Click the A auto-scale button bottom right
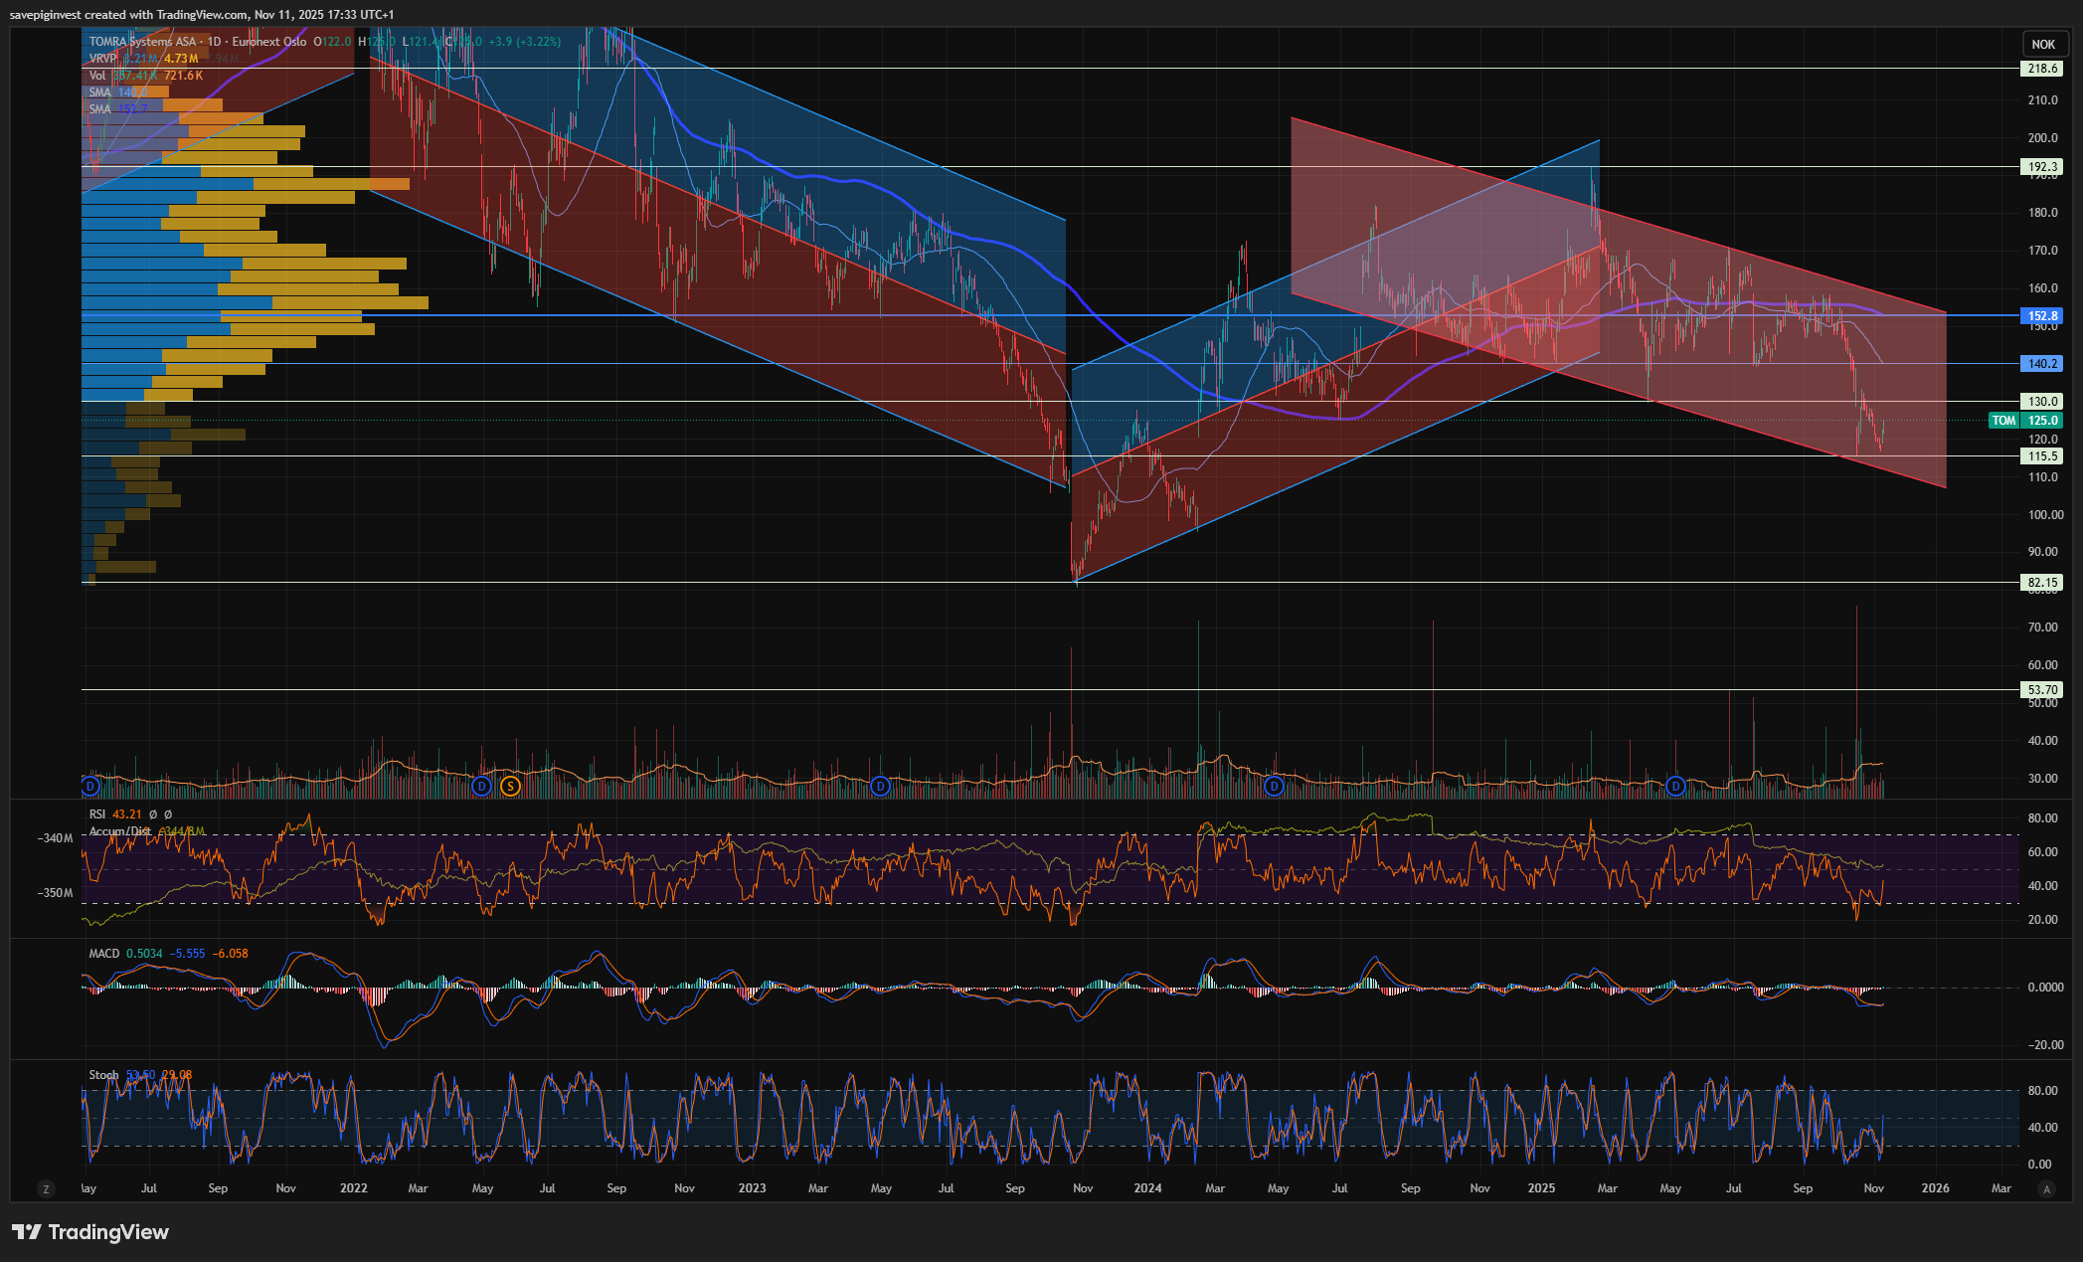This screenshot has width=2083, height=1262. 2045,1188
